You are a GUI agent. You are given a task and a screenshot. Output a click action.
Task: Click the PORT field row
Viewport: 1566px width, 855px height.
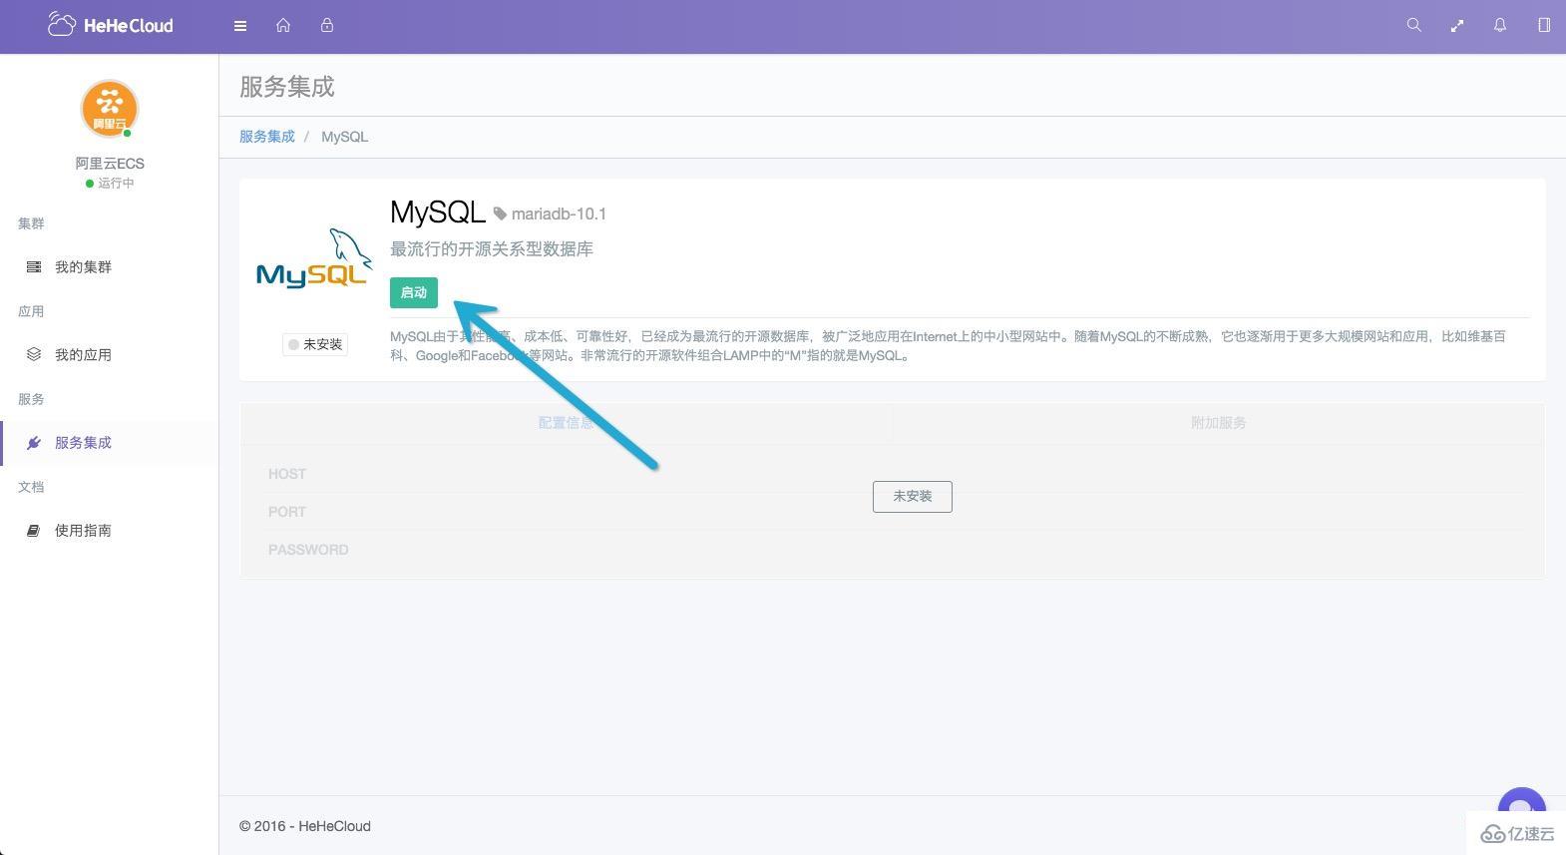click(x=892, y=512)
